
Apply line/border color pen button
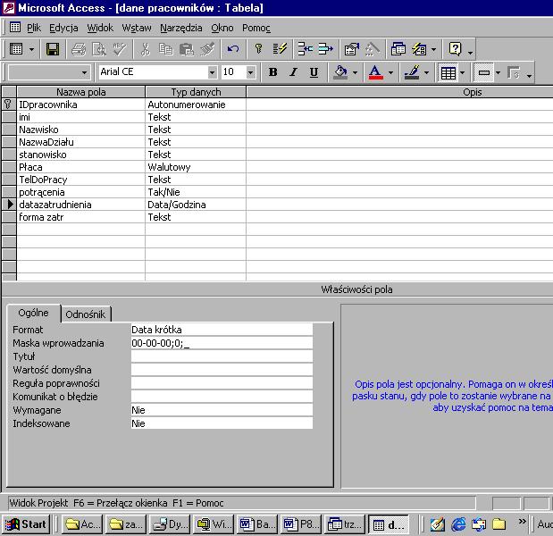tap(412, 72)
